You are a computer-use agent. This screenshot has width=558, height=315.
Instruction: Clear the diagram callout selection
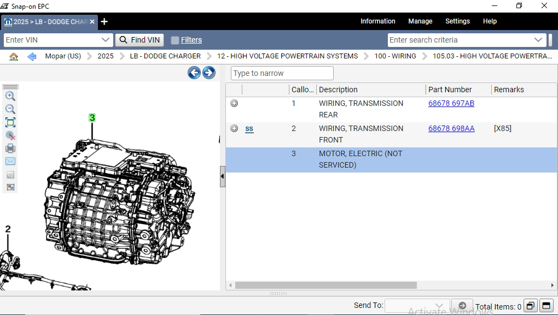pos(10,135)
